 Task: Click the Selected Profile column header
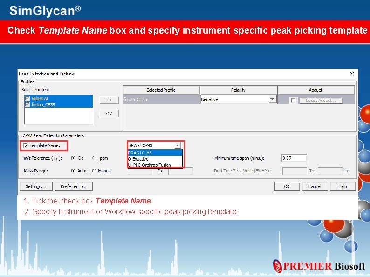(161, 90)
